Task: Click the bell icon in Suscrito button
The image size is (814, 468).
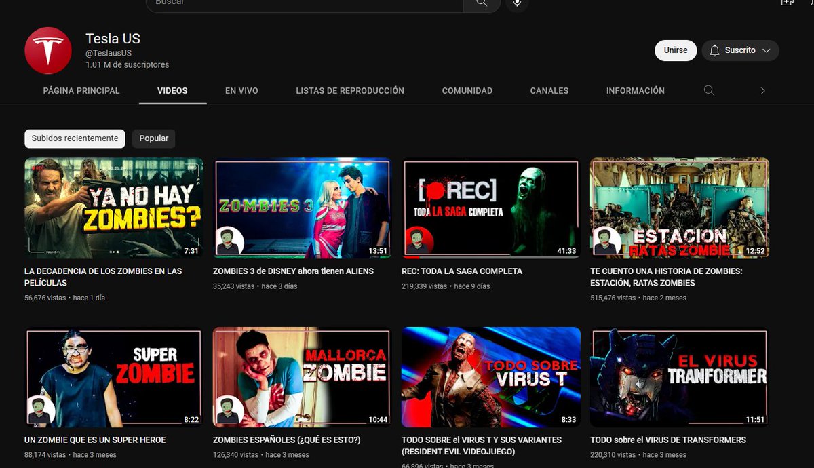Action: [x=714, y=51]
